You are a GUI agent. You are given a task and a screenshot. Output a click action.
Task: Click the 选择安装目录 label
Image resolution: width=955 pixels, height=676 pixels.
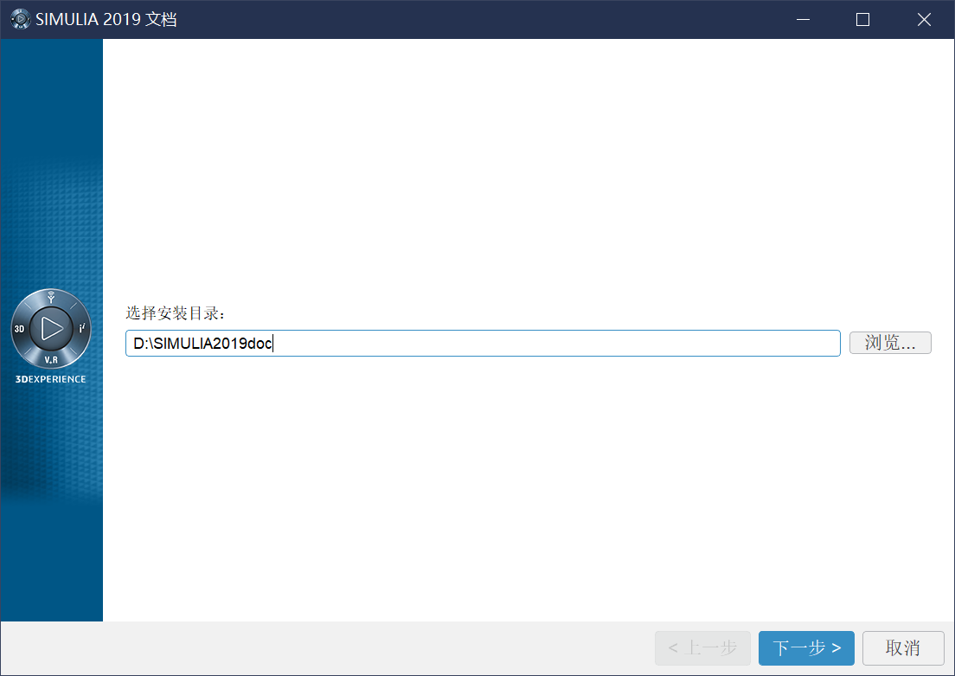point(175,313)
